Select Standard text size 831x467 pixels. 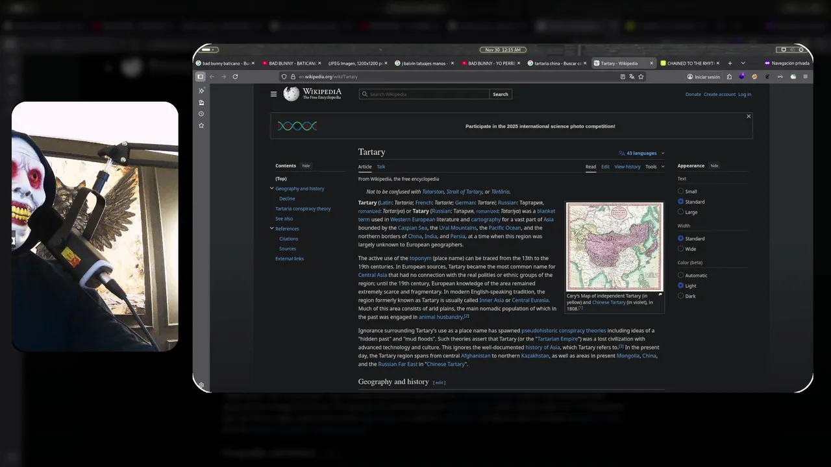[x=680, y=202]
